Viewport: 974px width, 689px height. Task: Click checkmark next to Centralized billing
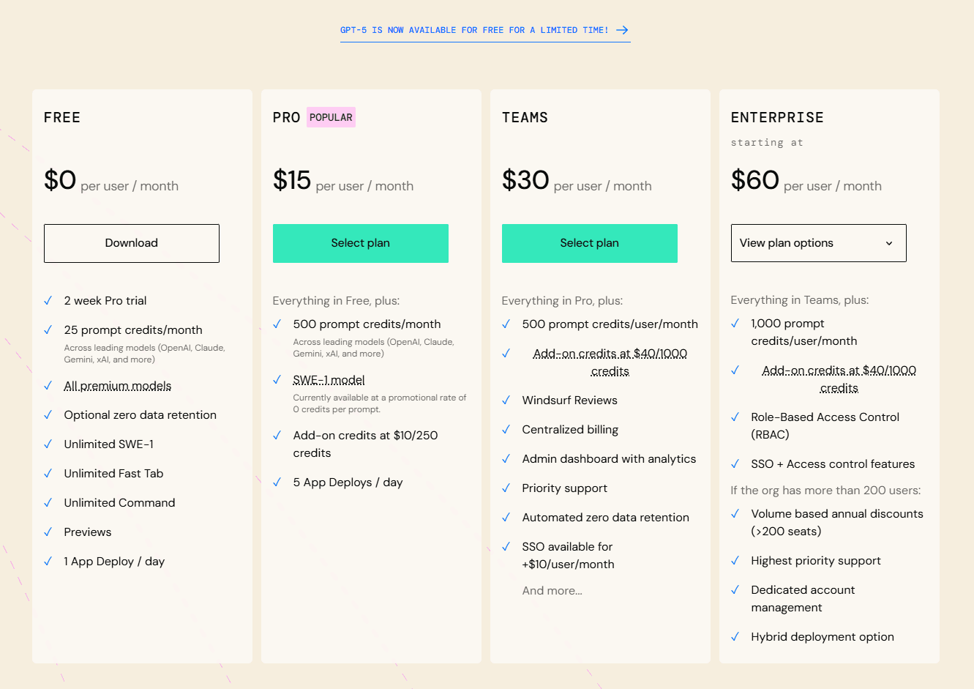tap(506, 429)
